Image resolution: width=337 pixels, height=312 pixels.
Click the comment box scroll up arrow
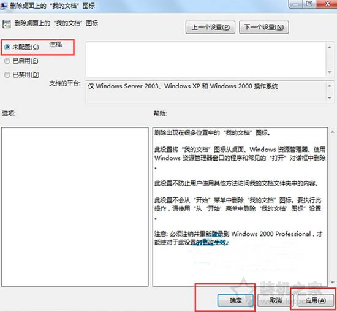(x=330, y=47)
